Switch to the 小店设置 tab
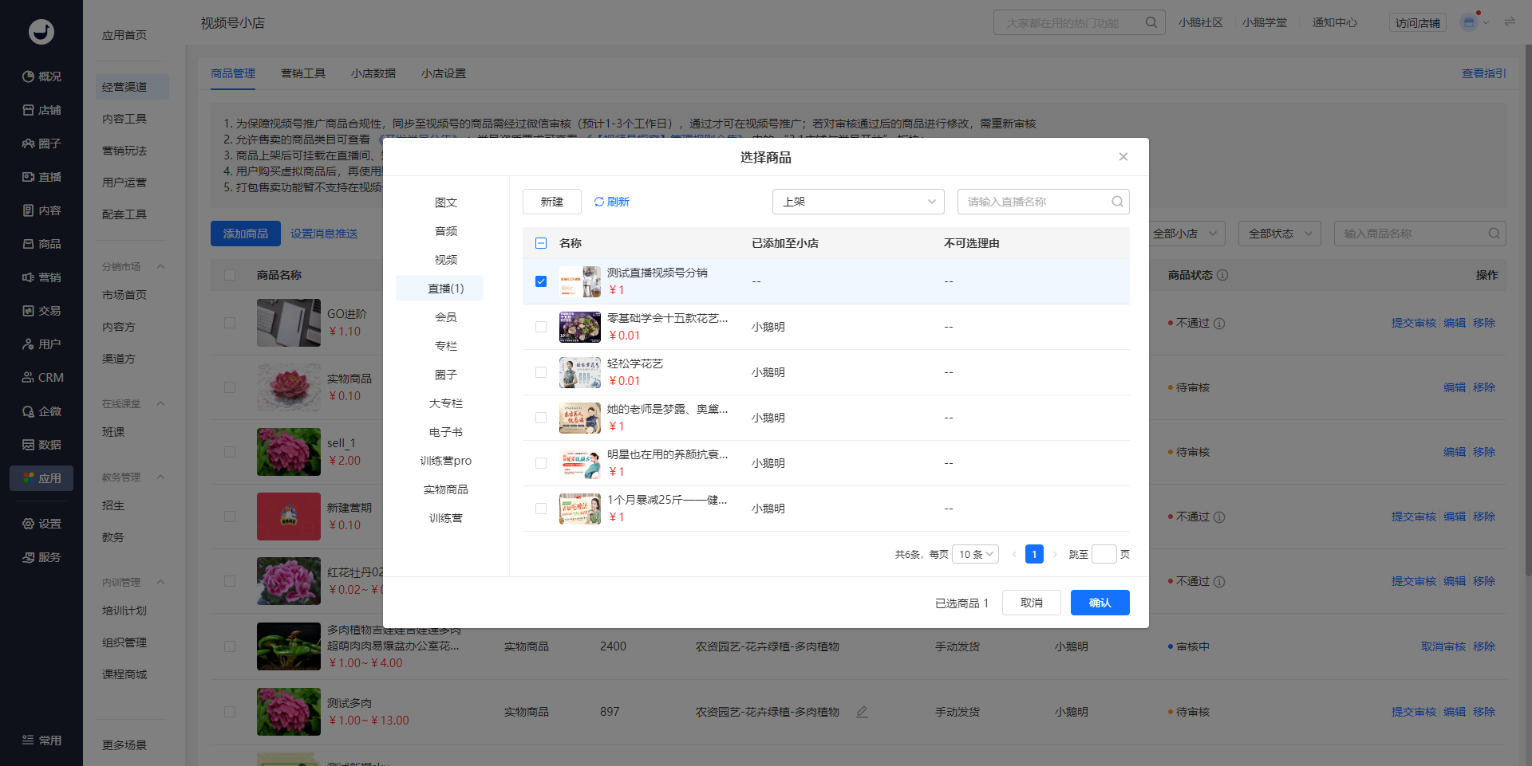This screenshot has height=766, width=1532. coord(444,73)
